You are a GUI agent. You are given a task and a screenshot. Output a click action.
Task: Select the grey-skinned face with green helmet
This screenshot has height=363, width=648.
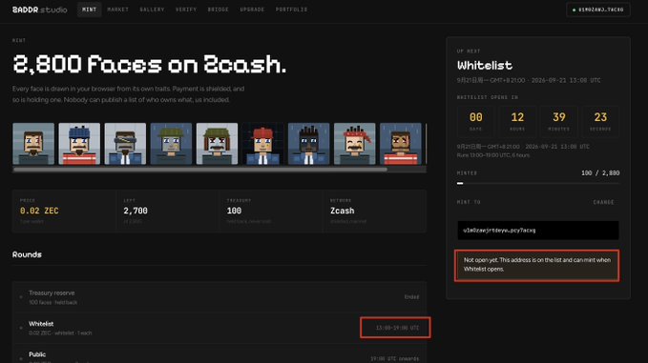[171, 144]
